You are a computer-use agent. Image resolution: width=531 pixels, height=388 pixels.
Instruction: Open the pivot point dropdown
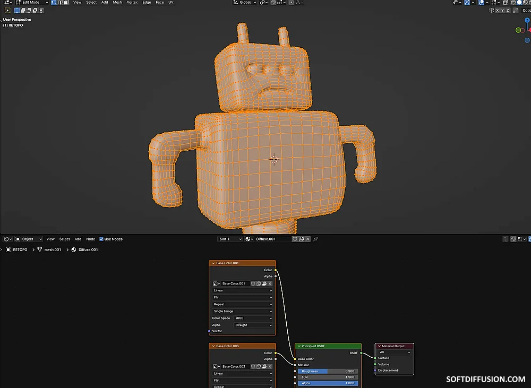click(263, 2)
